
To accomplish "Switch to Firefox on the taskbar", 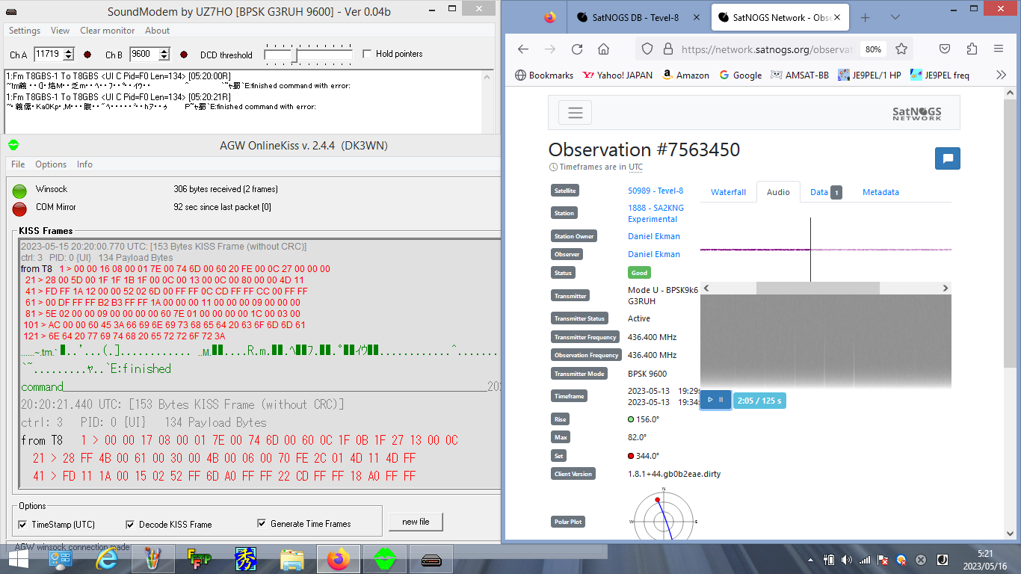I will point(339,559).
